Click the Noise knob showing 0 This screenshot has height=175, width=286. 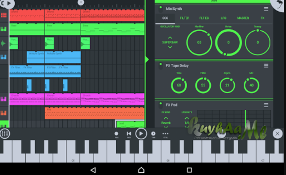(229, 42)
